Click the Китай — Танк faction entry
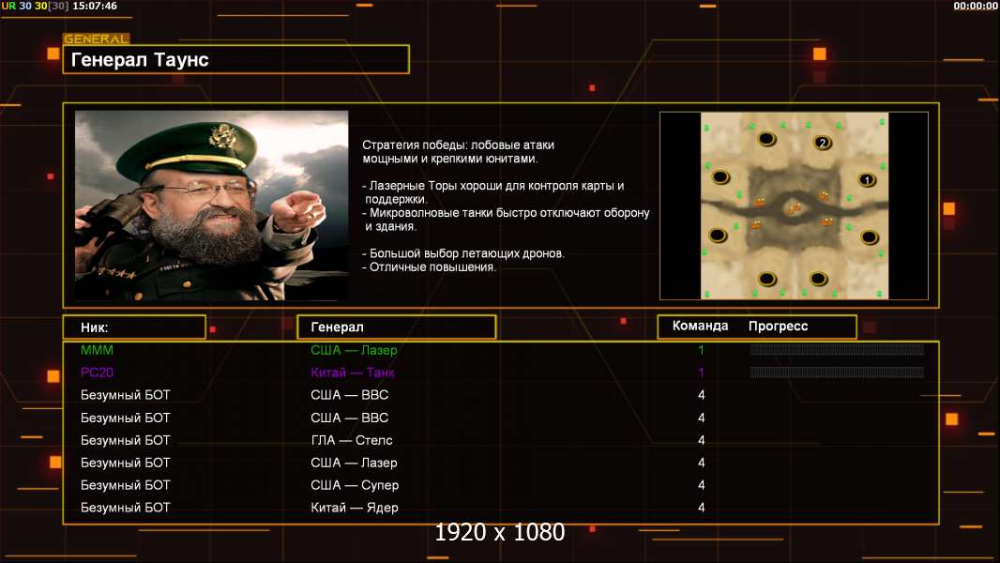The width and height of the screenshot is (1000, 563). point(353,373)
